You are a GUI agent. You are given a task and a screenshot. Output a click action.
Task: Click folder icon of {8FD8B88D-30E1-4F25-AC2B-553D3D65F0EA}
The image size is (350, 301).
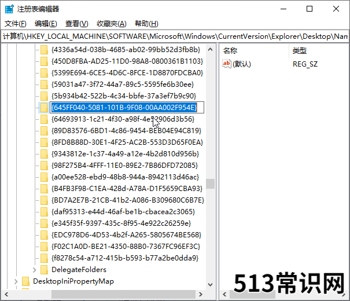(x=44, y=142)
